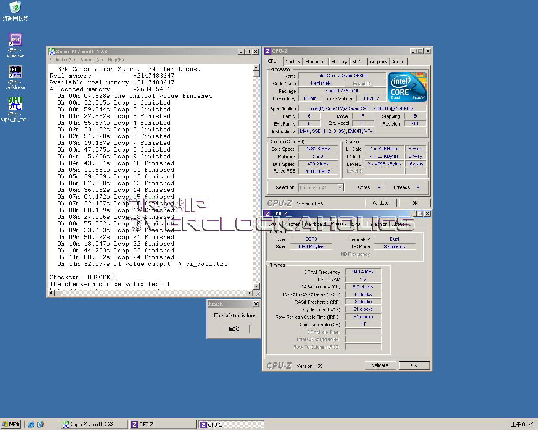This screenshot has width=538, height=430.
Task: Confirm the PI calculation done dialog
Action: click(x=234, y=329)
